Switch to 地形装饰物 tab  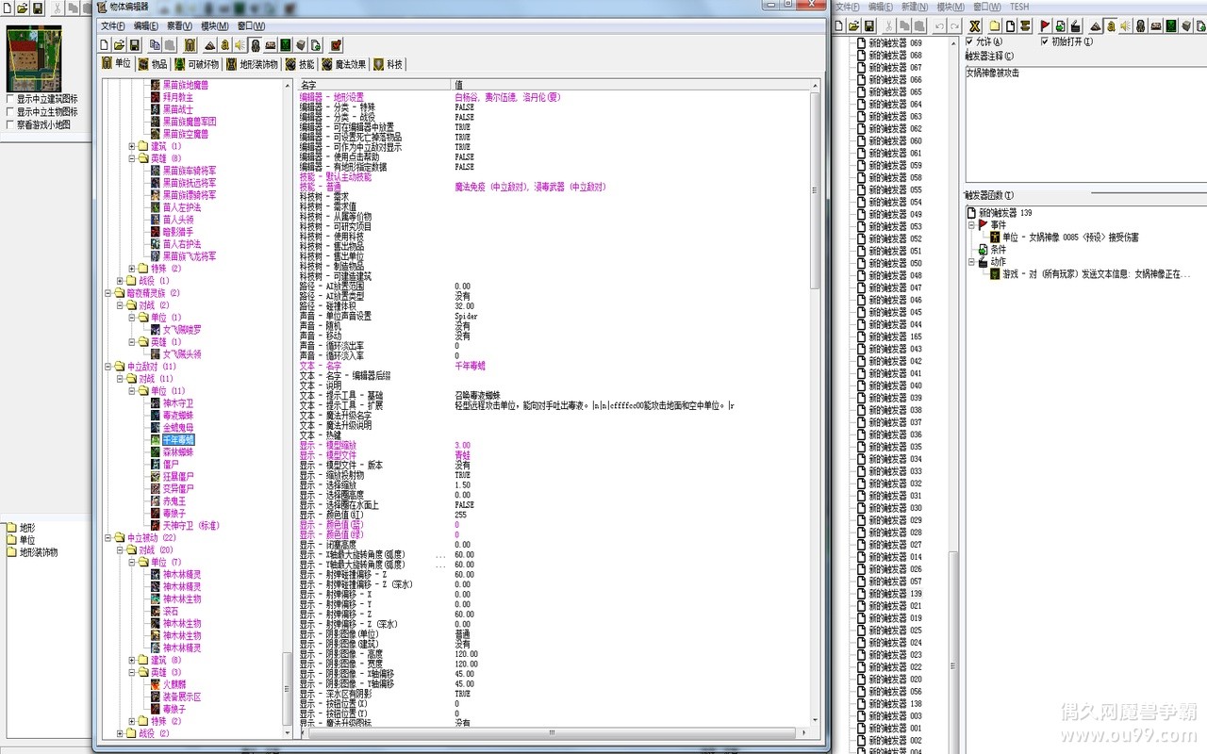[x=252, y=64]
